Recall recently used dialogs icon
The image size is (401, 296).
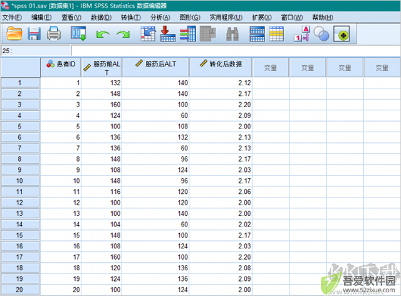pyautogui.click(x=78, y=33)
